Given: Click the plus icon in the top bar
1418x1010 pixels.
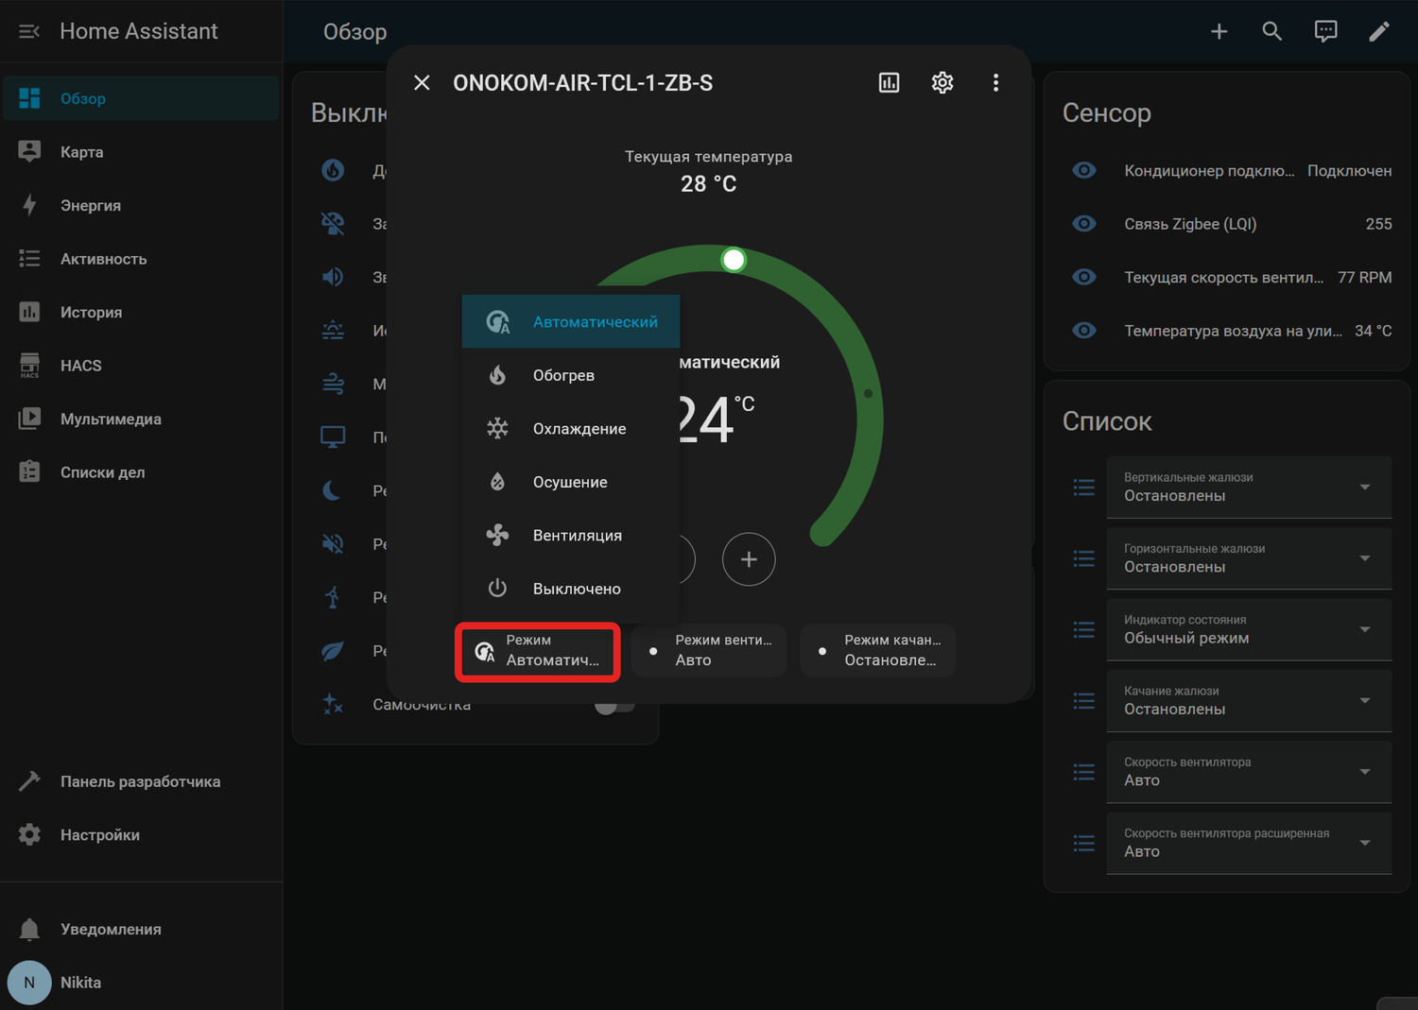Looking at the screenshot, I should pyautogui.click(x=1219, y=31).
